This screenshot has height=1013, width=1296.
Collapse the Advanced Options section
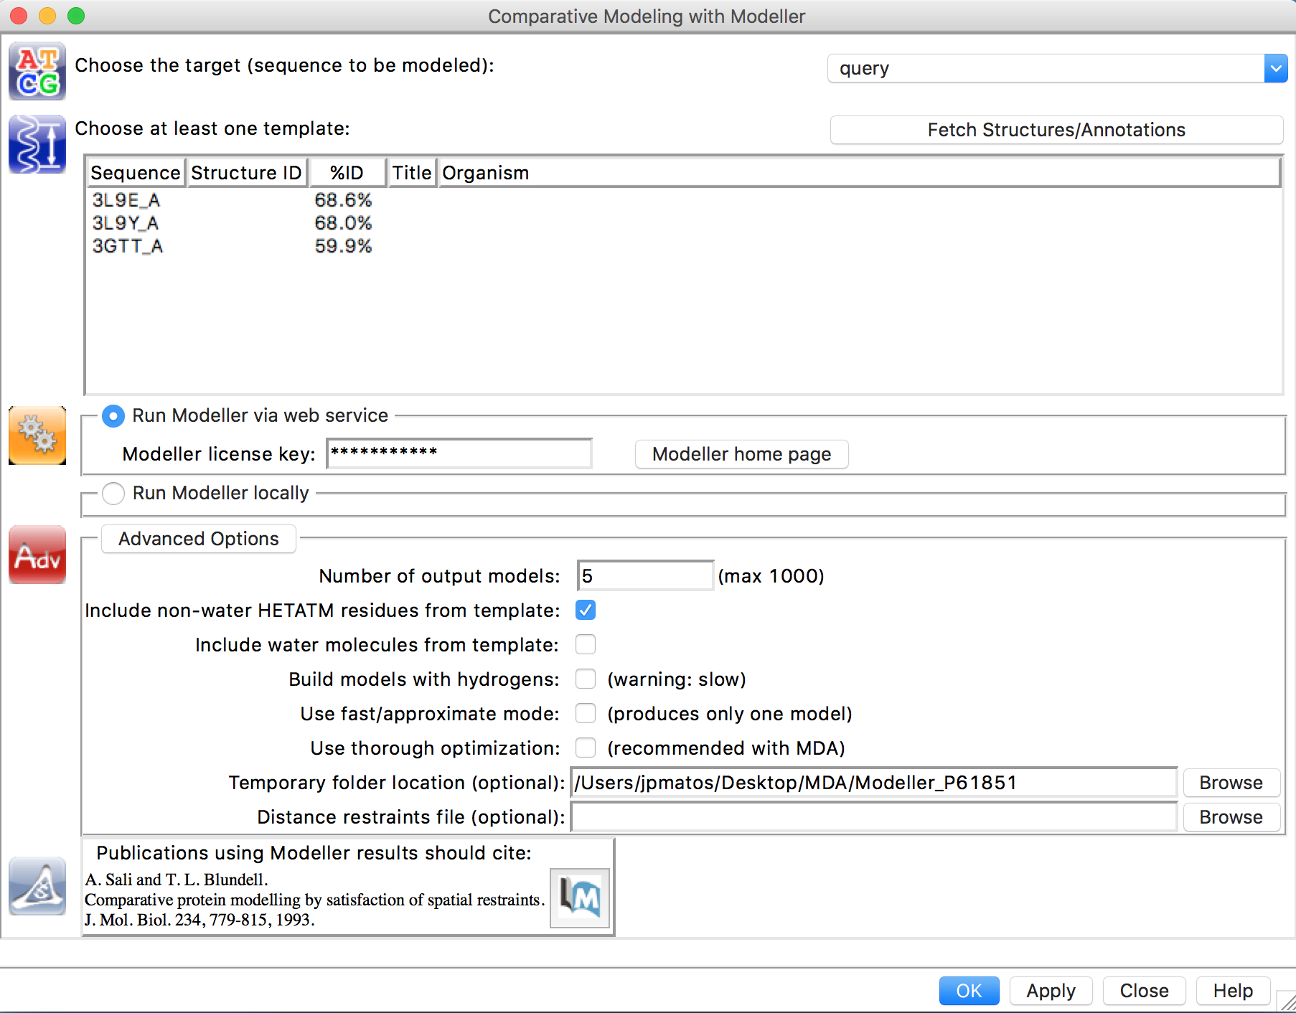tap(199, 539)
